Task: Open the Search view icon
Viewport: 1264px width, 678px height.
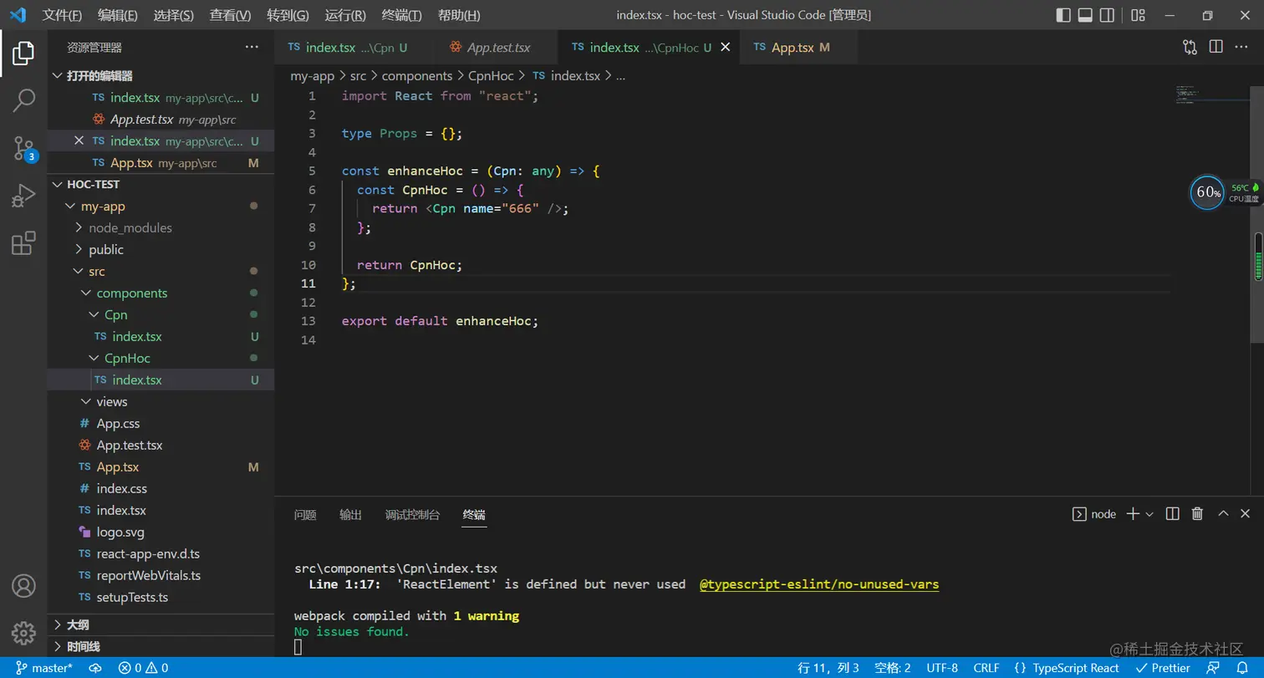Action: tap(23, 100)
